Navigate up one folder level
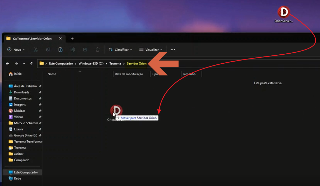The width and height of the screenshot is (320, 186). [x=32, y=64]
